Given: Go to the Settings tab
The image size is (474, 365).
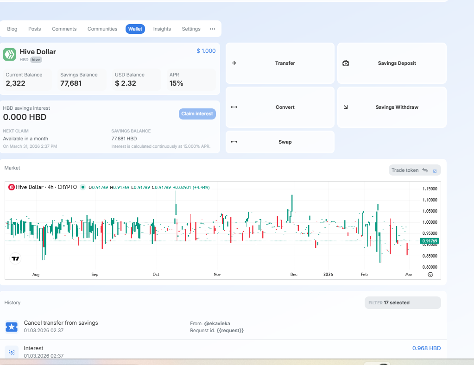Looking at the screenshot, I should coord(191,29).
